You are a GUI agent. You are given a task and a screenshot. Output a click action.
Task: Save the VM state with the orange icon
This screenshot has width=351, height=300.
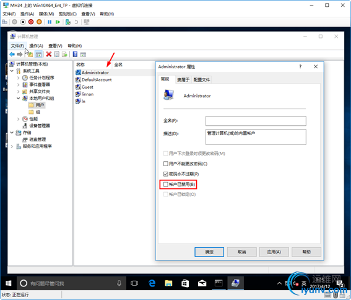click(x=39, y=22)
